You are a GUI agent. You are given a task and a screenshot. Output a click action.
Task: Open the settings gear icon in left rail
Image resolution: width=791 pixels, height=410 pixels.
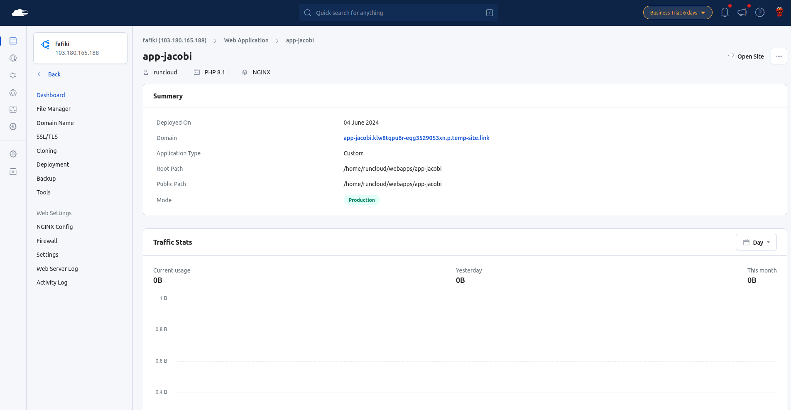coord(13,154)
